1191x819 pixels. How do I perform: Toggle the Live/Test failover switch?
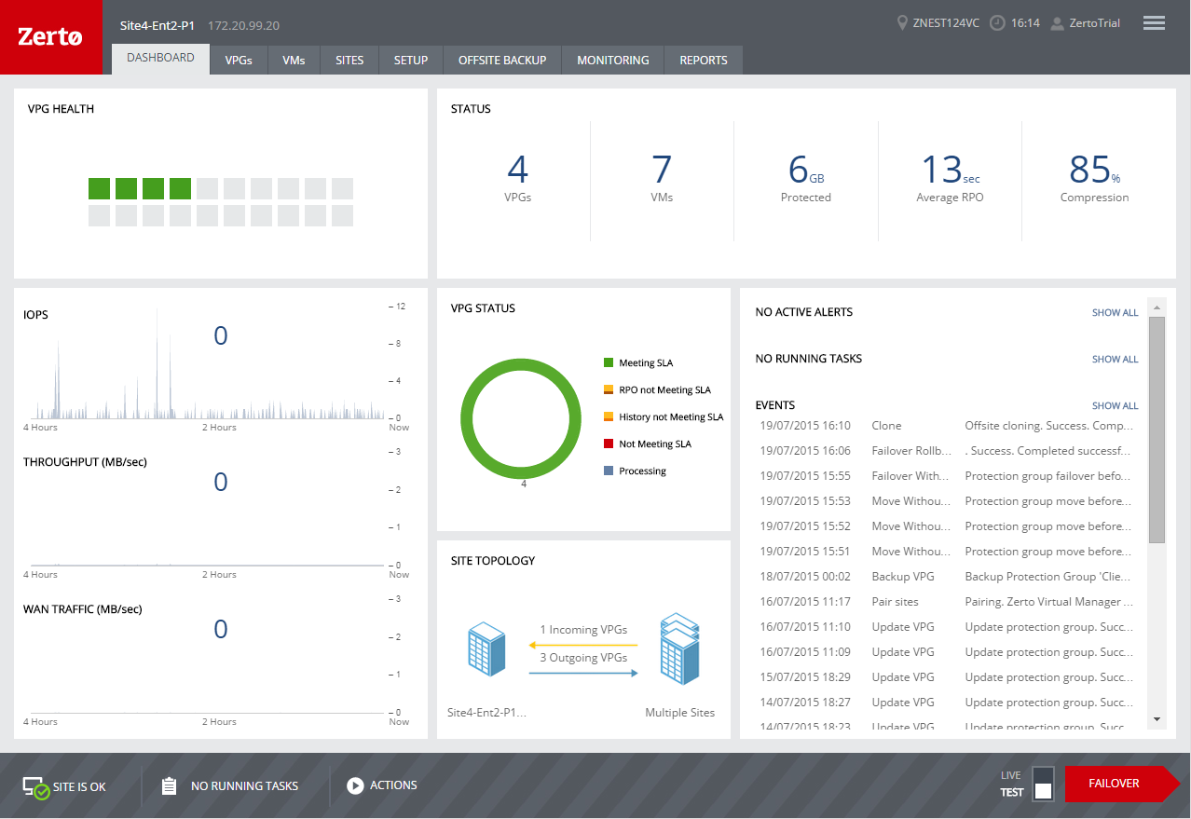pos(1043,784)
